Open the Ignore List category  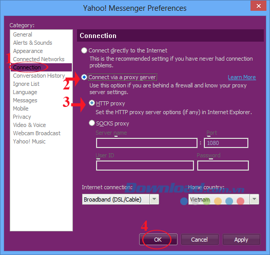(x=26, y=84)
